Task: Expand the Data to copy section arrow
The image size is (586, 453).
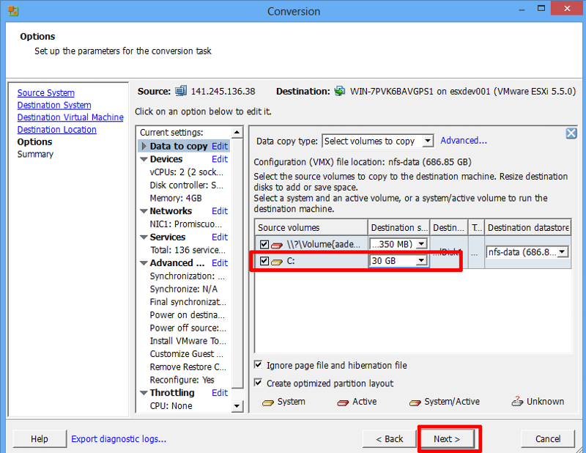Action: click(144, 146)
